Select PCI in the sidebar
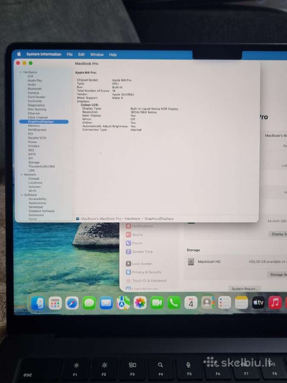Screen dimensions: 287x383 (x=31, y=134)
